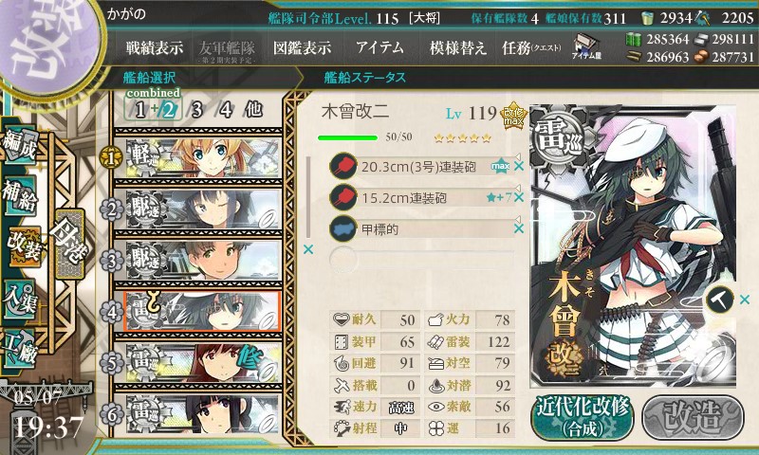Click the 近代化改修(合成) modernization button
This screenshot has width=759, height=455.
583,418
